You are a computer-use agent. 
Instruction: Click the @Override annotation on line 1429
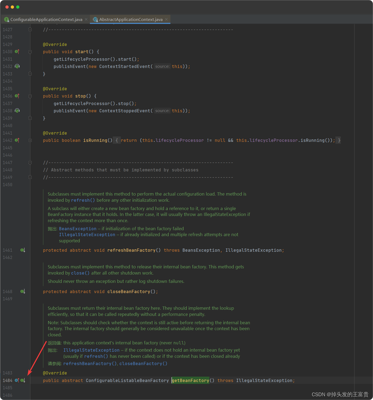tap(55, 44)
